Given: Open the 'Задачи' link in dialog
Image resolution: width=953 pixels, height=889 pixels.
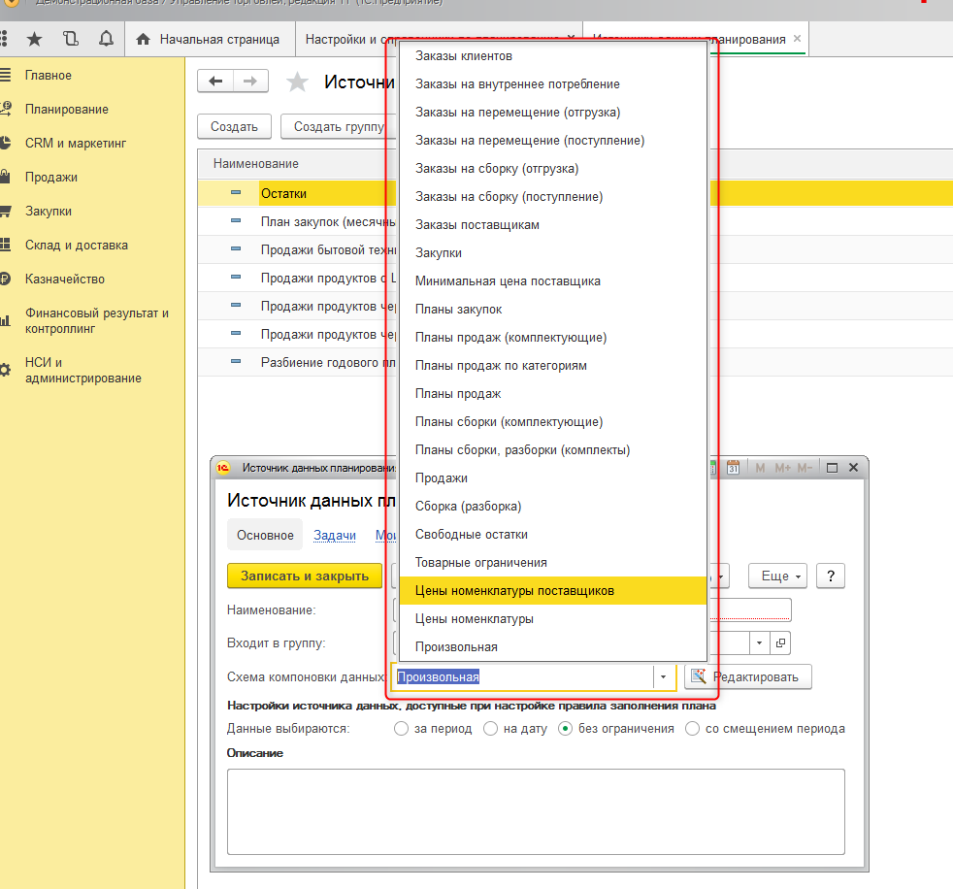Looking at the screenshot, I should (334, 535).
